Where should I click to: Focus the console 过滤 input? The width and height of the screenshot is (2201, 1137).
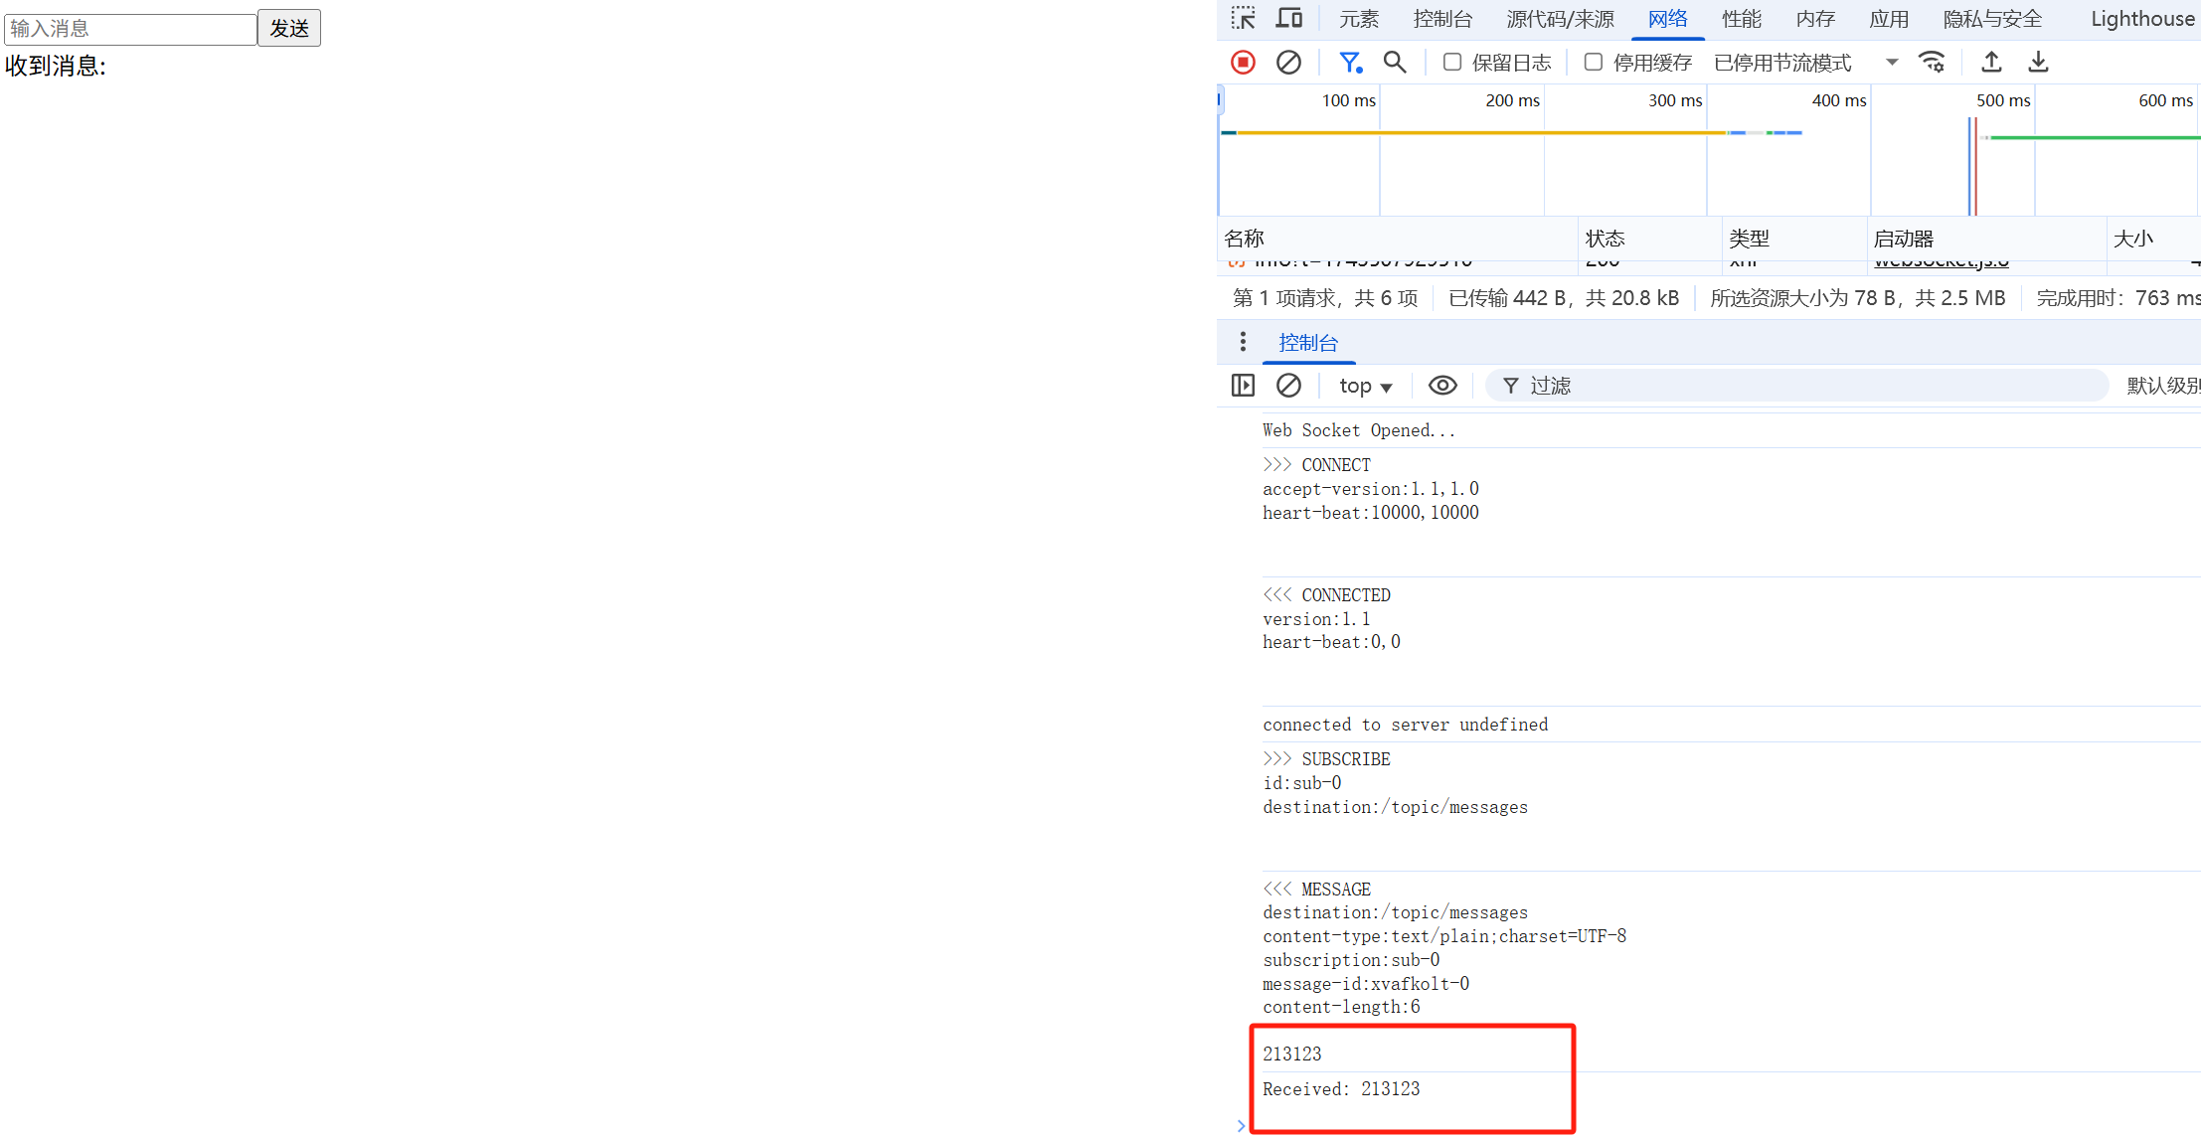(x=1797, y=386)
